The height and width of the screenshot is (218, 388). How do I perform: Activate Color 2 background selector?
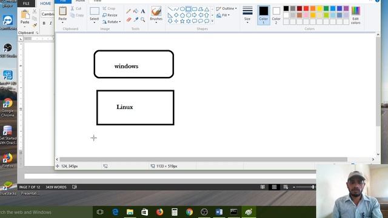(x=276, y=15)
